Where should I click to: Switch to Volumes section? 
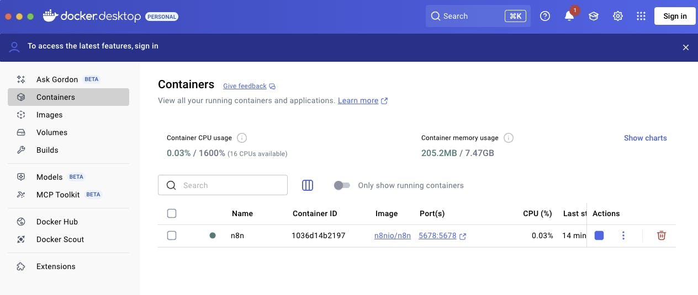tap(68, 132)
